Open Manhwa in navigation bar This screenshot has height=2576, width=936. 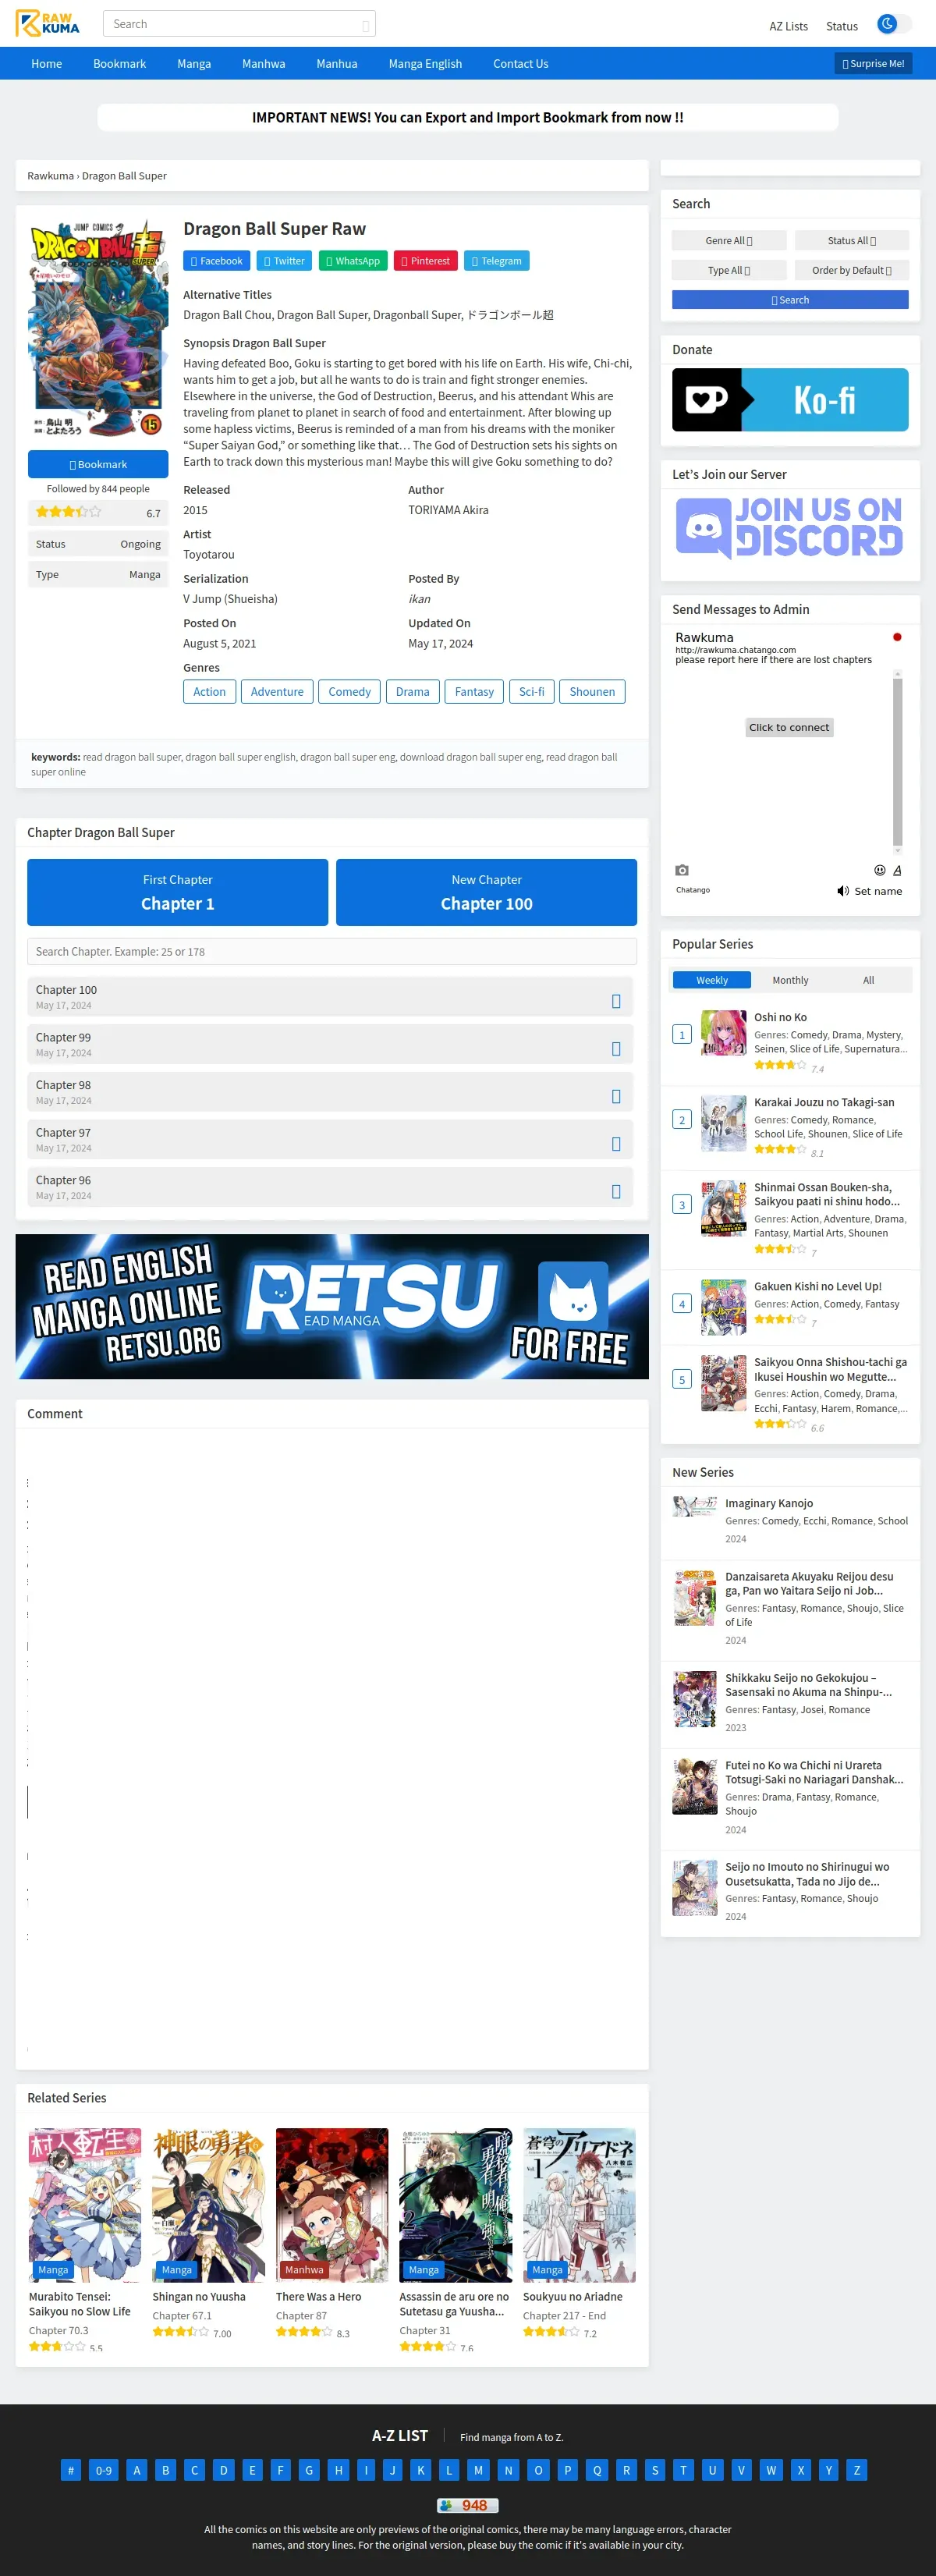[x=264, y=64]
